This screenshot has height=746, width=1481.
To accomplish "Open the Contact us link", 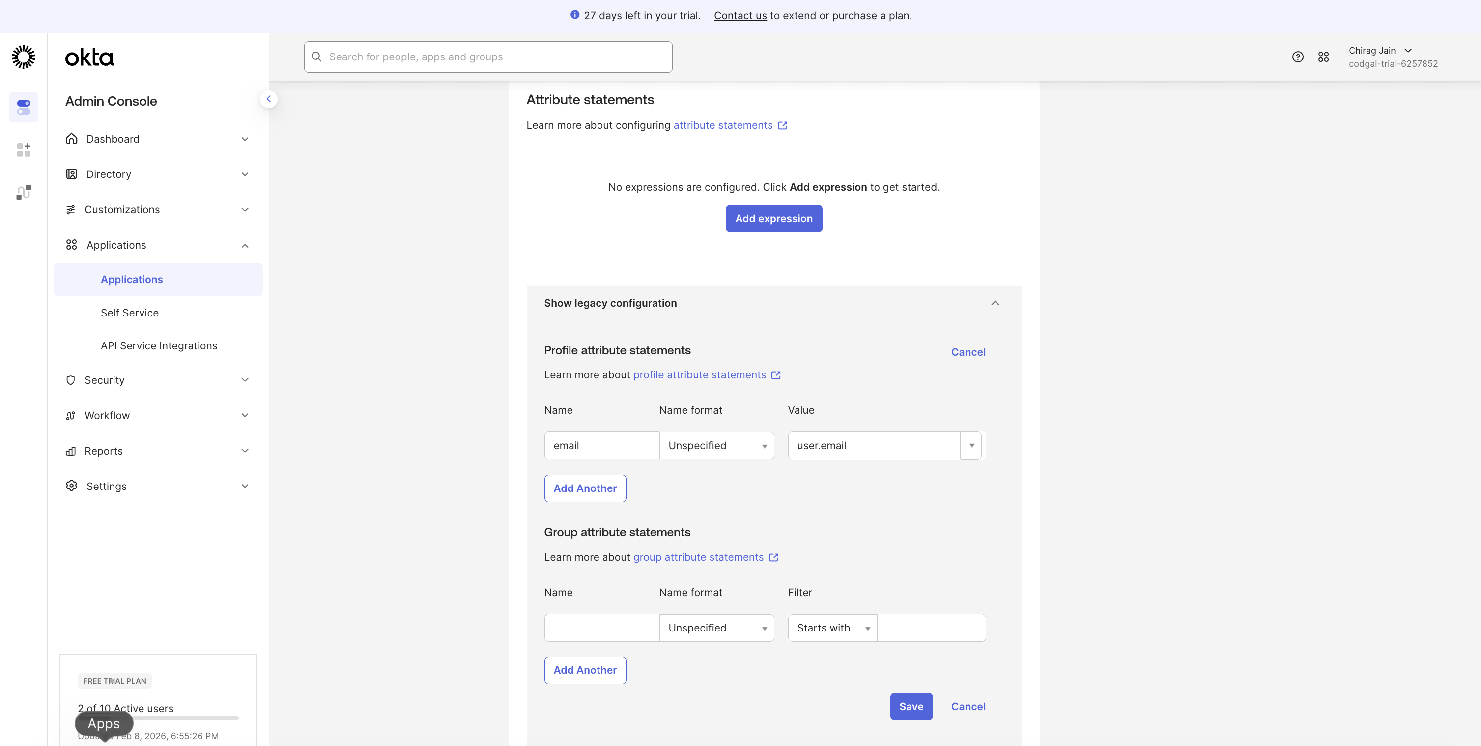I will coord(740,16).
